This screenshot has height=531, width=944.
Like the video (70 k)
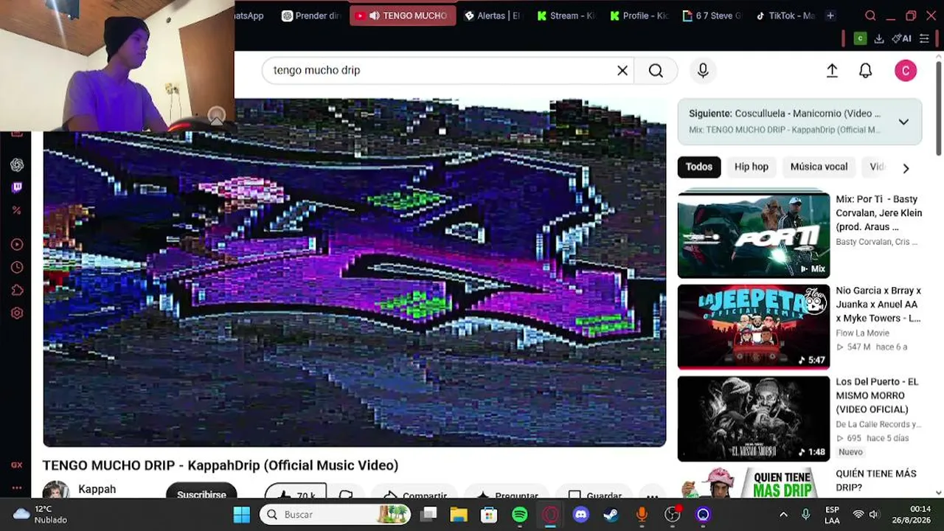tap(296, 493)
